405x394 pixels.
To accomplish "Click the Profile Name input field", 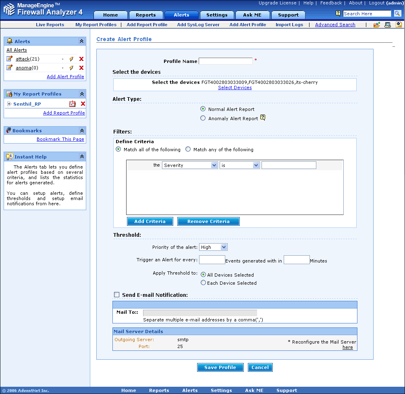I will pyautogui.click(x=225, y=61).
